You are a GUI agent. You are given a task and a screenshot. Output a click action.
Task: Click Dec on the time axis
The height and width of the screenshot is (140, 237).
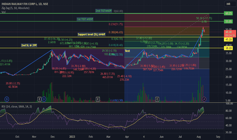53,137
